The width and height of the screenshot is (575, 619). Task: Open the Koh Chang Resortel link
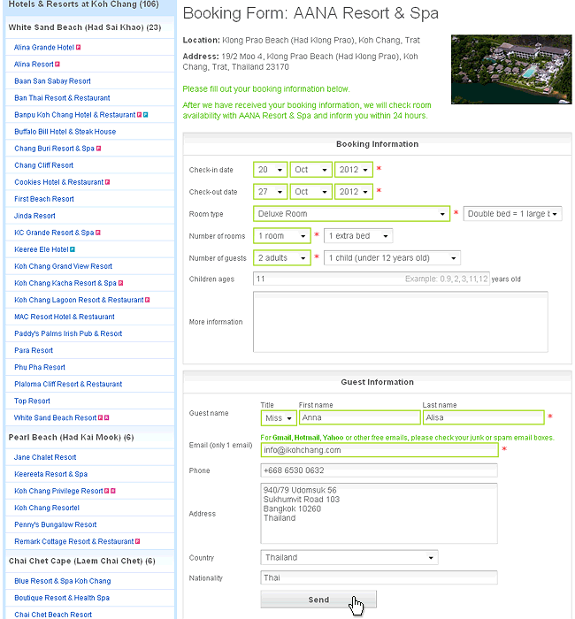click(x=47, y=508)
